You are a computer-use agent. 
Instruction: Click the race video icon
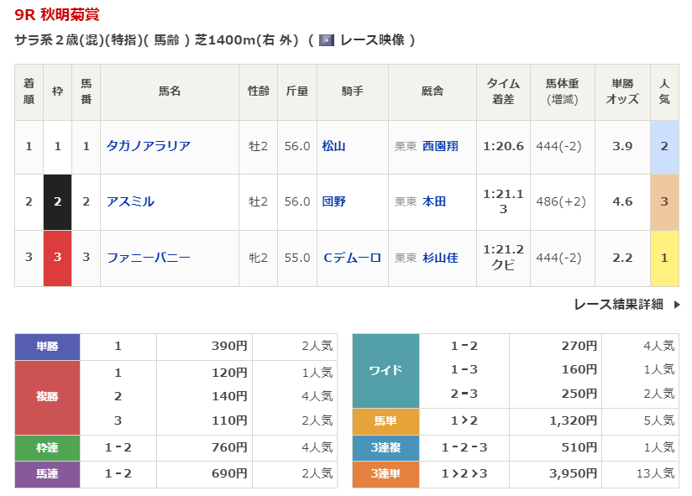click(x=327, y=40)
